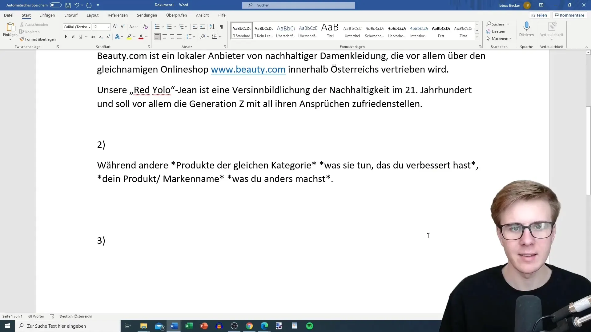Image resolution: width=591 pixels, height=332 pixels.
Task: Decrease paragraph indent
Action: pos(195,27)
